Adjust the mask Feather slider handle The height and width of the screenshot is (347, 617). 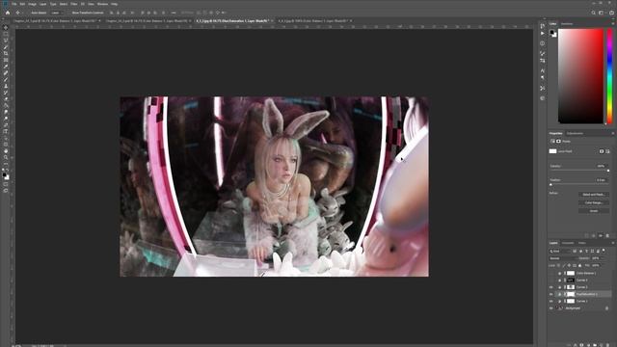tap(550, 184)
